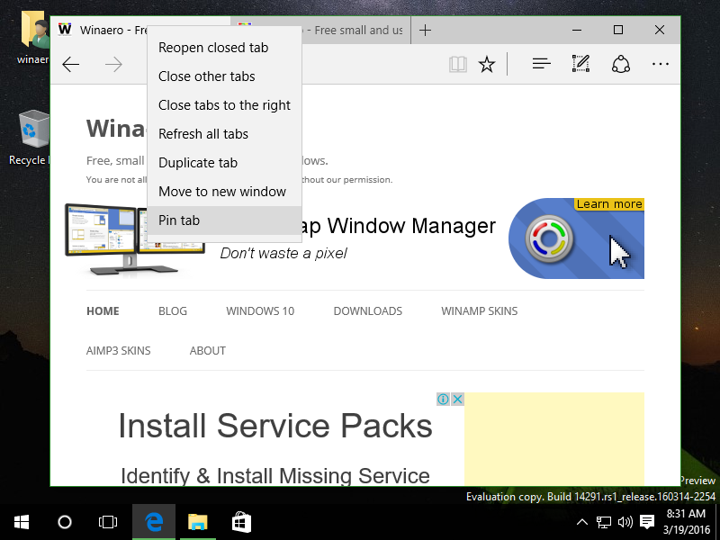Open the DOWNLOADS navigation link

pos(367,311)
